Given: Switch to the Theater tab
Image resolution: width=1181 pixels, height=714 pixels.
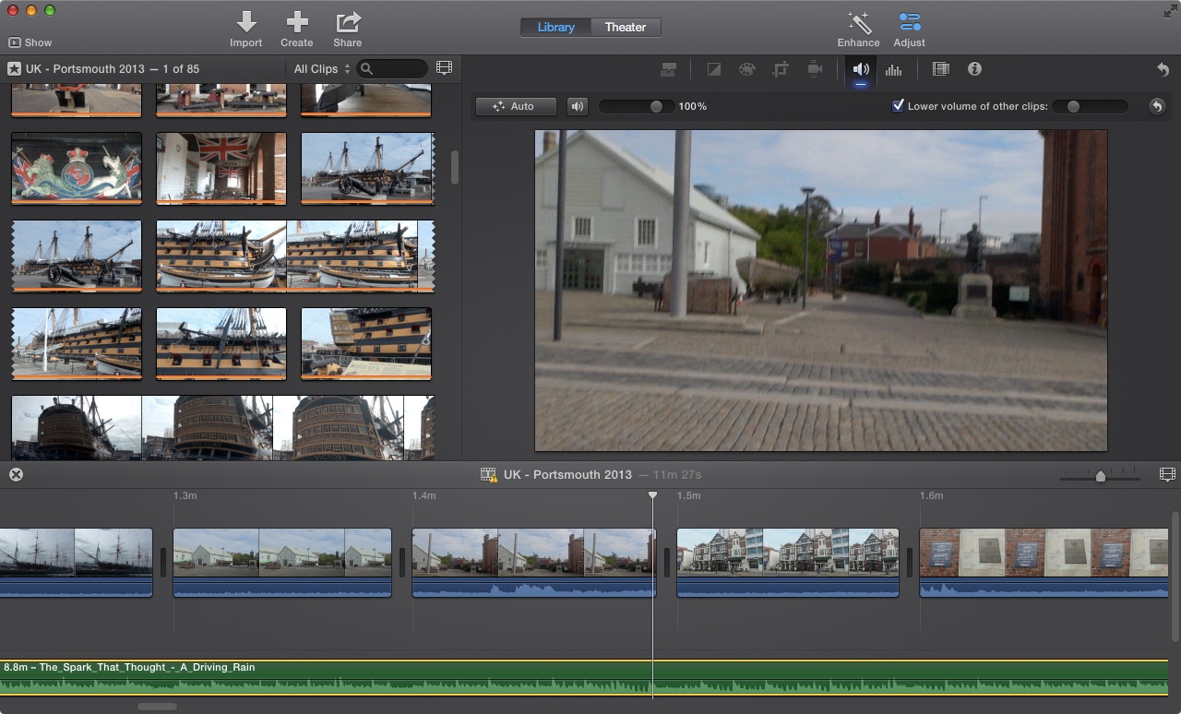Looking at the screenshot, I should pyautogui.click(x=625, y=27).
